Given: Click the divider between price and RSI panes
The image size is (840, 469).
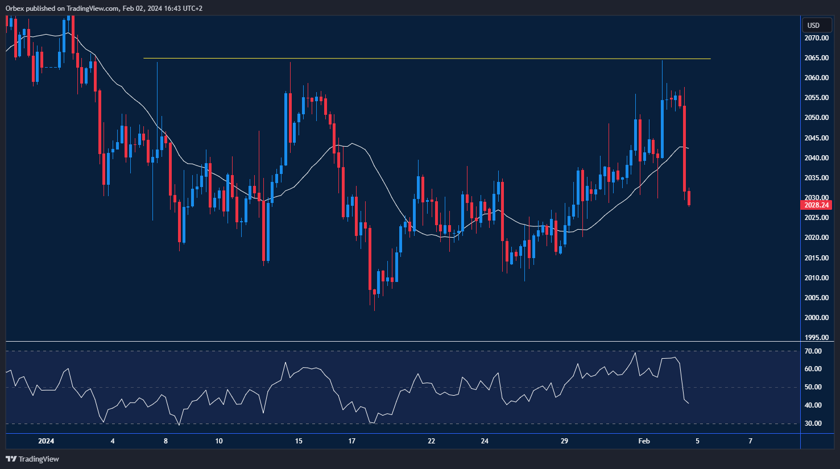Looking at the screenshot, I should (x=398, y=342).
